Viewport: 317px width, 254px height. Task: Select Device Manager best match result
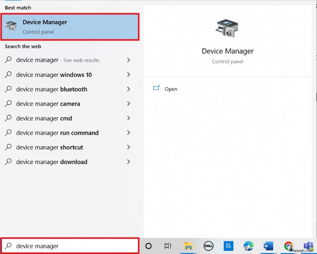tap(70, 27)
